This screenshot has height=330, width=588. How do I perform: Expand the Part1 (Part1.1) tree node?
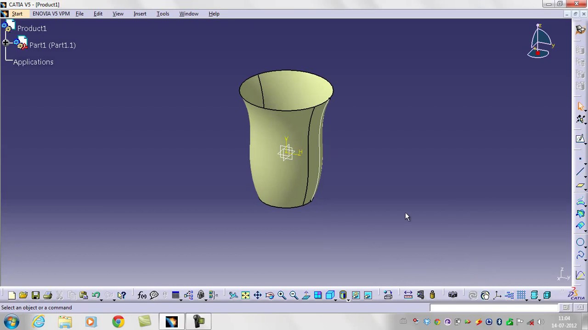tap(5, 43)
